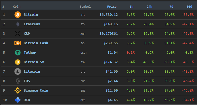This screenshot has height=105, width=197.
Task: Click the Bitcoin Cash logo icon
Action: coord(18,43)
